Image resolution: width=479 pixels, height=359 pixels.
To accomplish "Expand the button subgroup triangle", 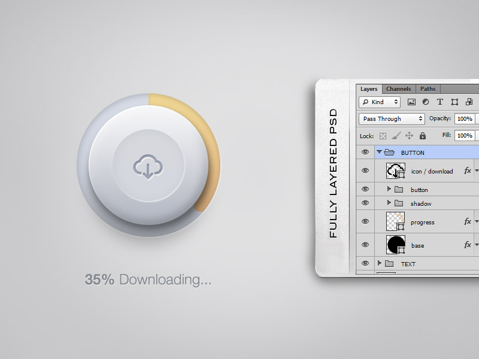I will (389, 189).
